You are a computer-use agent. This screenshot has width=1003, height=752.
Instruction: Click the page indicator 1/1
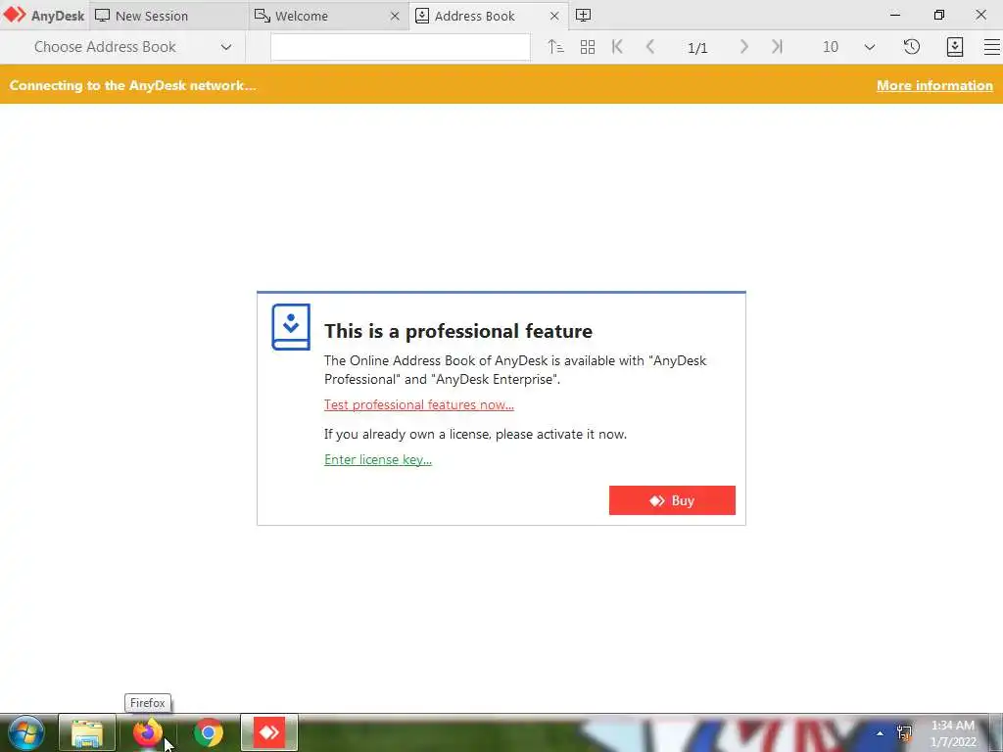pos(697,47)
